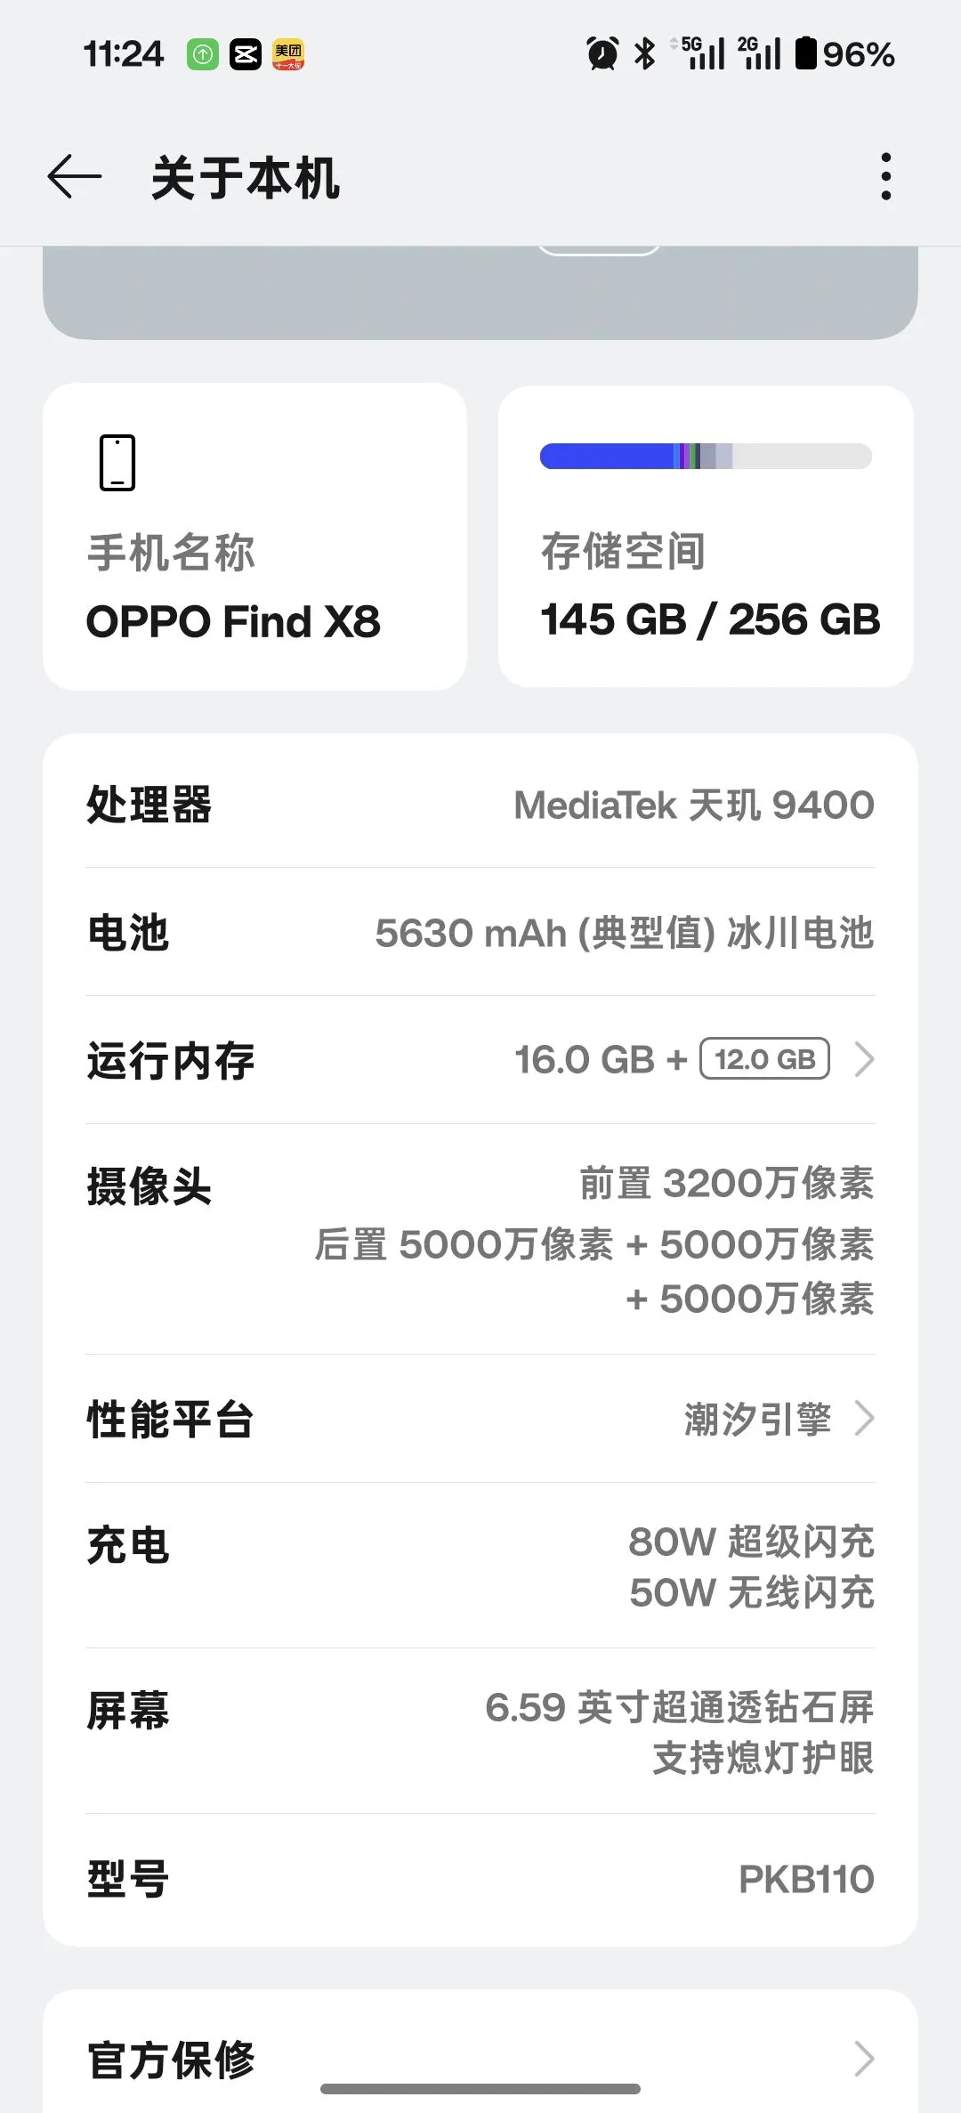Tap the alarm clock status icon
961x2113 pixels.
coord(602,53)
